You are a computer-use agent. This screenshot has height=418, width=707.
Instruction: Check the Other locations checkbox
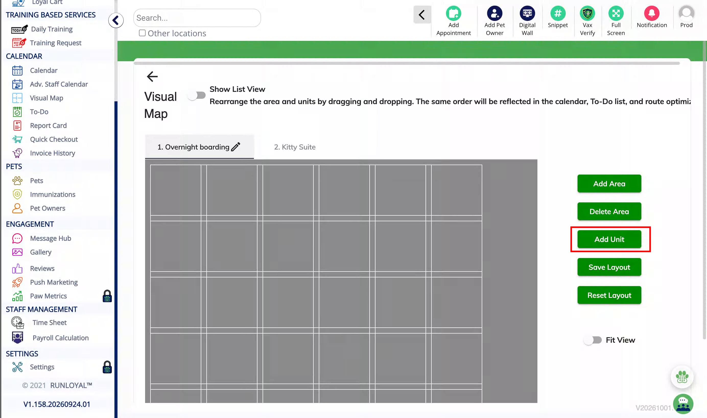tap(142, 33)
